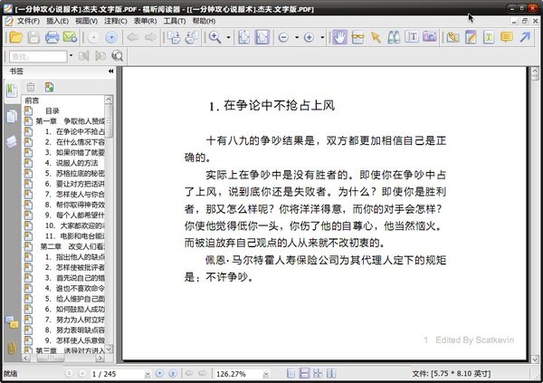Click the zoom out minus icon
This screenshot has width=543, height=383.
point(283,37)
